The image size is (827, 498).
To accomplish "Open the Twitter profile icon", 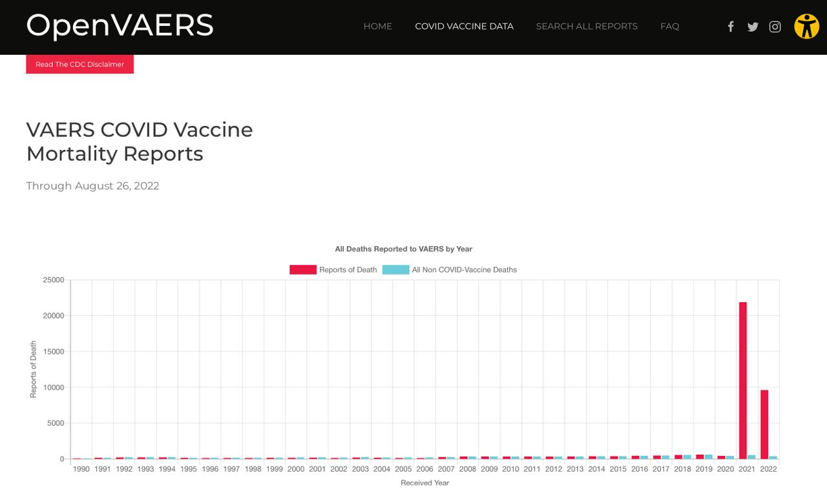I will tap(753, 26).
